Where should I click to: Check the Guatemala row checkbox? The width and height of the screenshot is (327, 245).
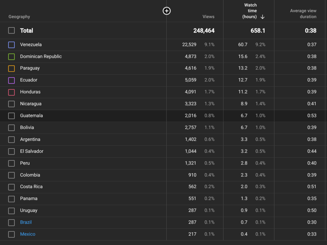[11, 116]
